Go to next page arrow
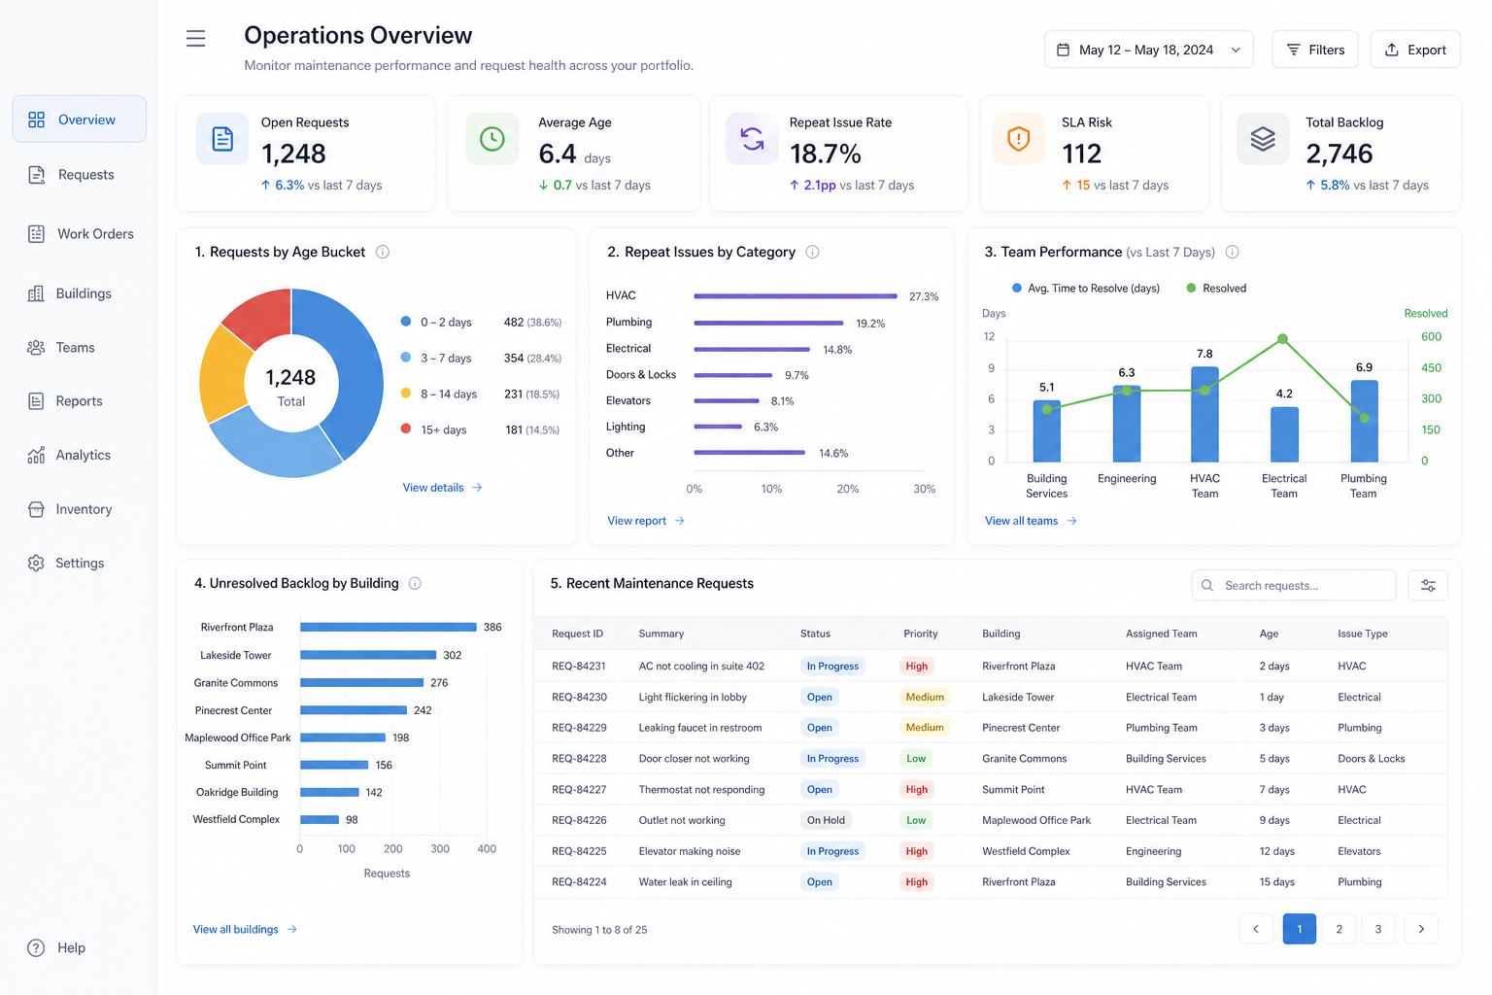 (1421, 929)
